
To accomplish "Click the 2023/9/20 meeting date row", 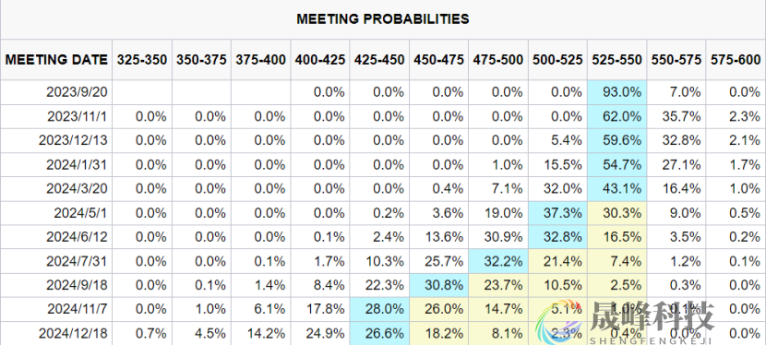I will click(383, 92).
